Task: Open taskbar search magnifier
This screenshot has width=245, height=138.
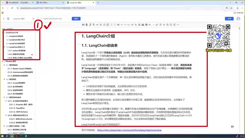Action: coord(7,136)
